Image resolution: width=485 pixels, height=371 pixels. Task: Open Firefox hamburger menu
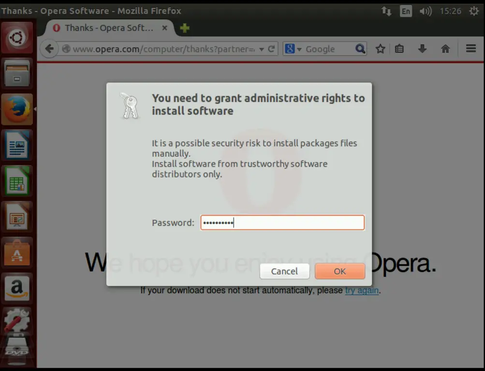pos(471,48)
